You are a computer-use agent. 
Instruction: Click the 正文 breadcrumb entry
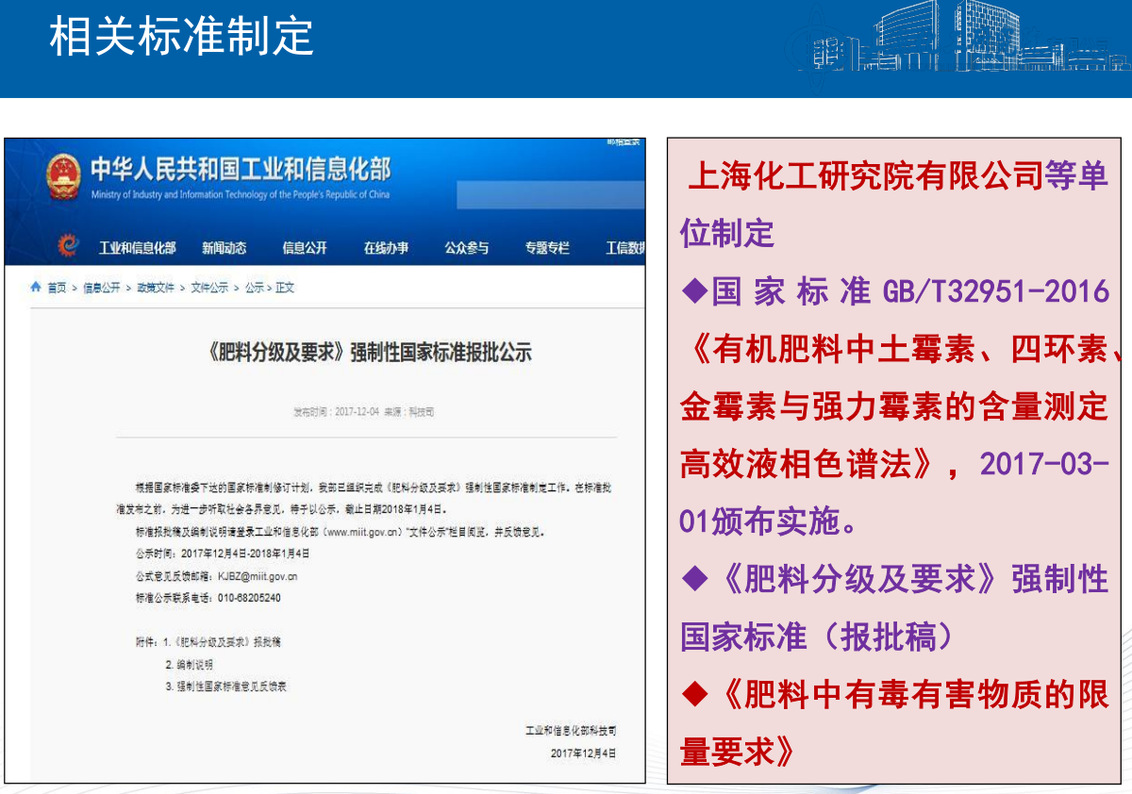pyautogui.click(x=285, y=288)
